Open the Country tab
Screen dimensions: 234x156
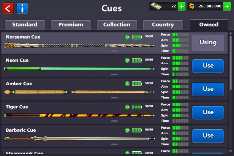coord(163,25)
